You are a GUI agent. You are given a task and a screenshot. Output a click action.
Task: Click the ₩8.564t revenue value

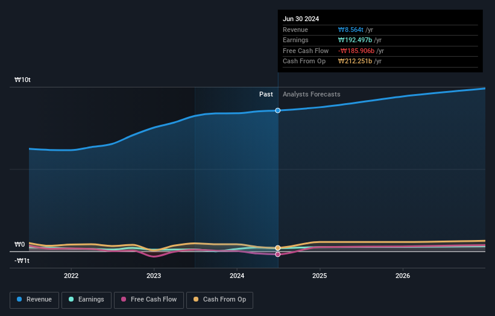coord(351,30)
